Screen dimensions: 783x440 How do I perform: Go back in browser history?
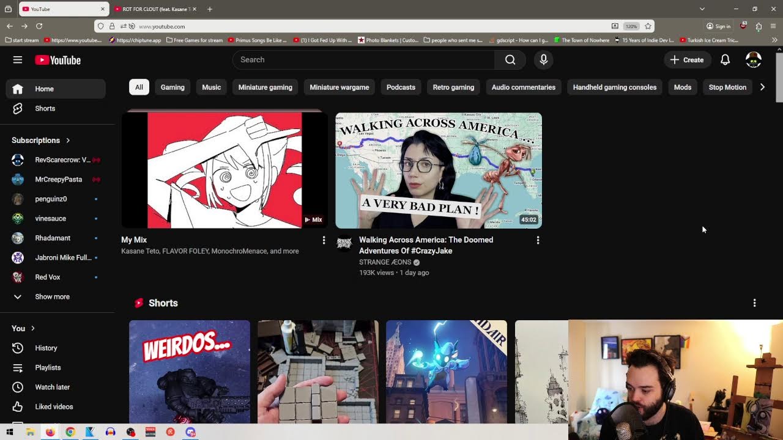[10, 26]
